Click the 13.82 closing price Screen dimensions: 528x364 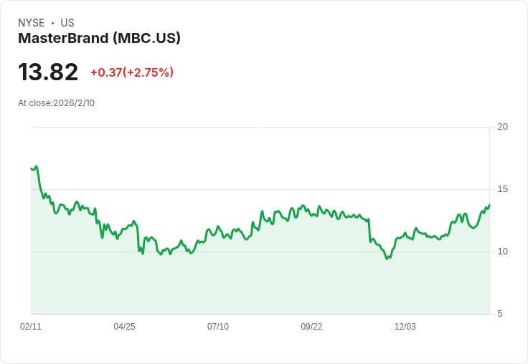coord(48,72)
